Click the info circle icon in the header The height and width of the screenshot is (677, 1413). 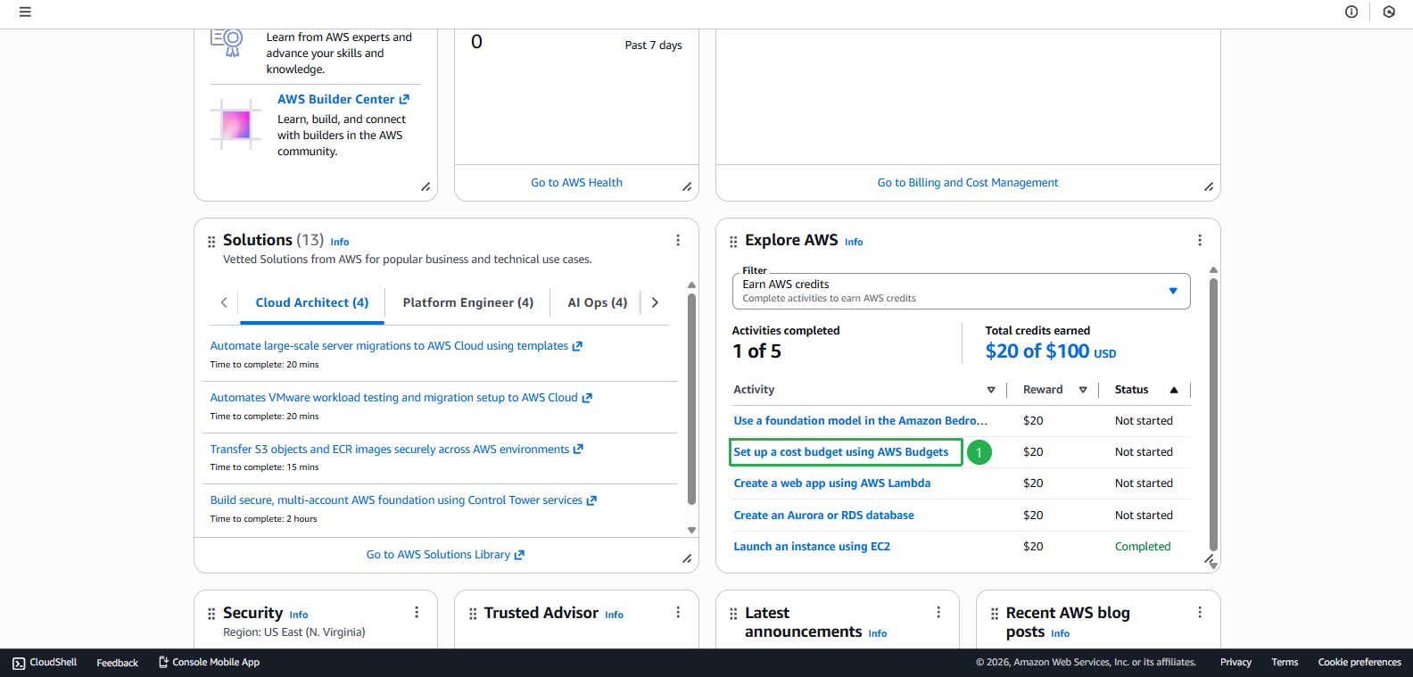[x=1351, y=12]
